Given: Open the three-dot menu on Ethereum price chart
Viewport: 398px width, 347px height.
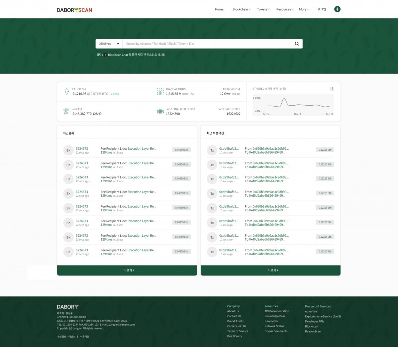Looking at the screenshot, I should pyautogui.click(x=332, y=89).
